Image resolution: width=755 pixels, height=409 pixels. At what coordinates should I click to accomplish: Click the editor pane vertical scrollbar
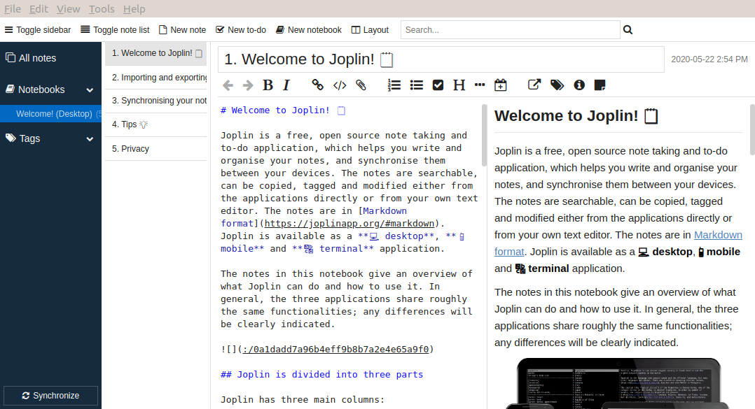click(x=483, y=136)
